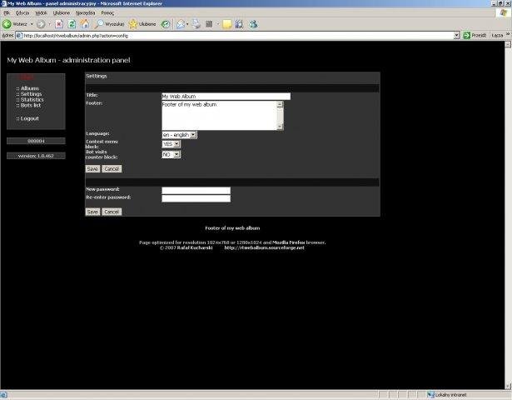Screen dimensions: 512x400
Task: Click the page scrollbar up arrow
Action: 508,44
